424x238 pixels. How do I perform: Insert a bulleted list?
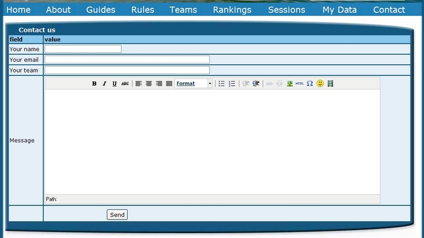222,83
